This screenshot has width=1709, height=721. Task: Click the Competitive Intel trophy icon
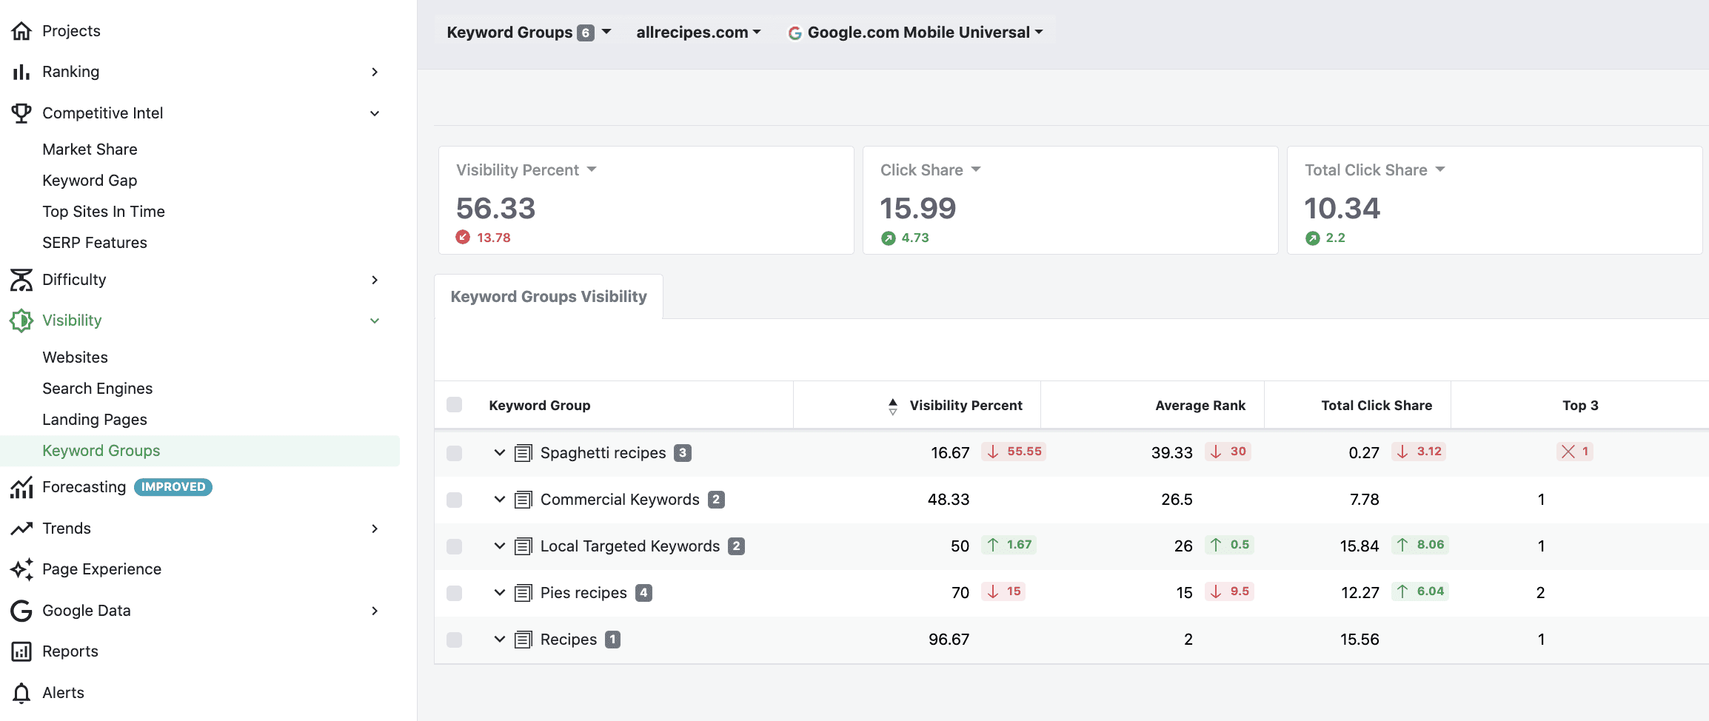pyautogui.click(x=21, y=113)
